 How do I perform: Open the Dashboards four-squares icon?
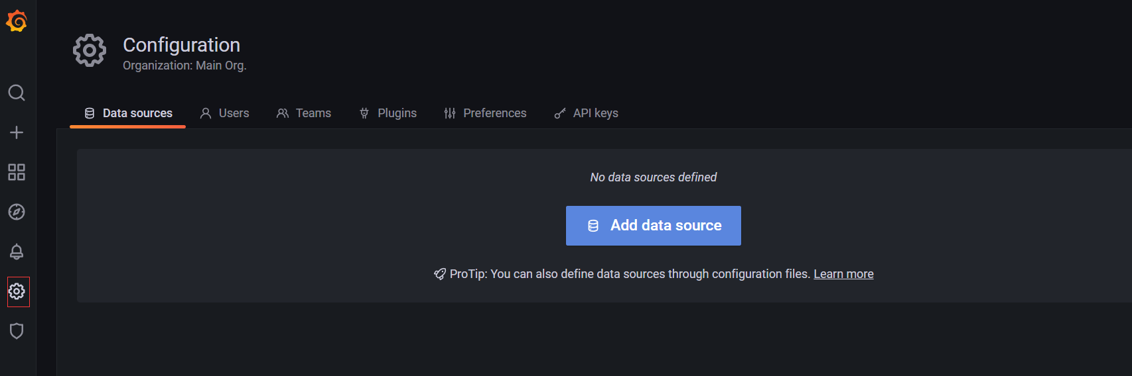(17, 172)
